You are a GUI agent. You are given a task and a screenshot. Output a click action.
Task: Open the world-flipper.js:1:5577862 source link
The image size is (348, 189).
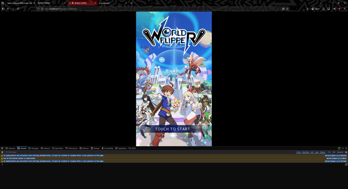click(x=336, y=161)
